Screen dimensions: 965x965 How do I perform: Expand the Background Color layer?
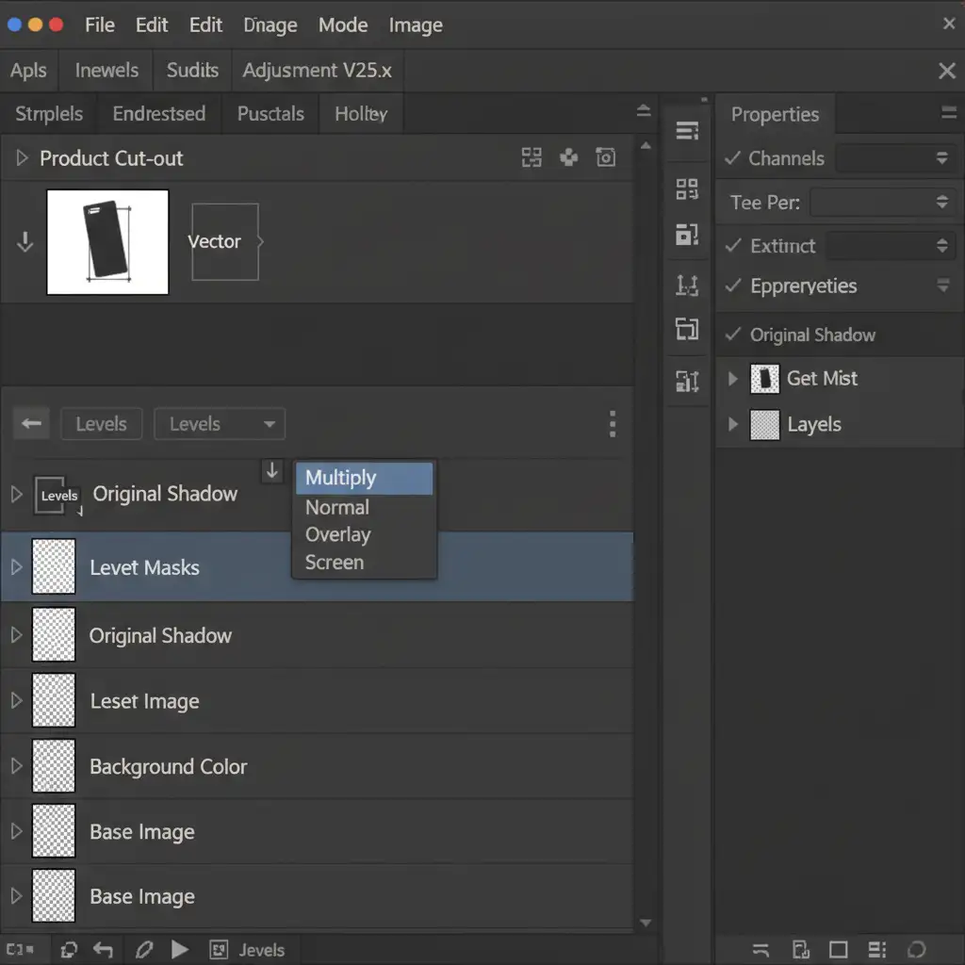[16, 766]
